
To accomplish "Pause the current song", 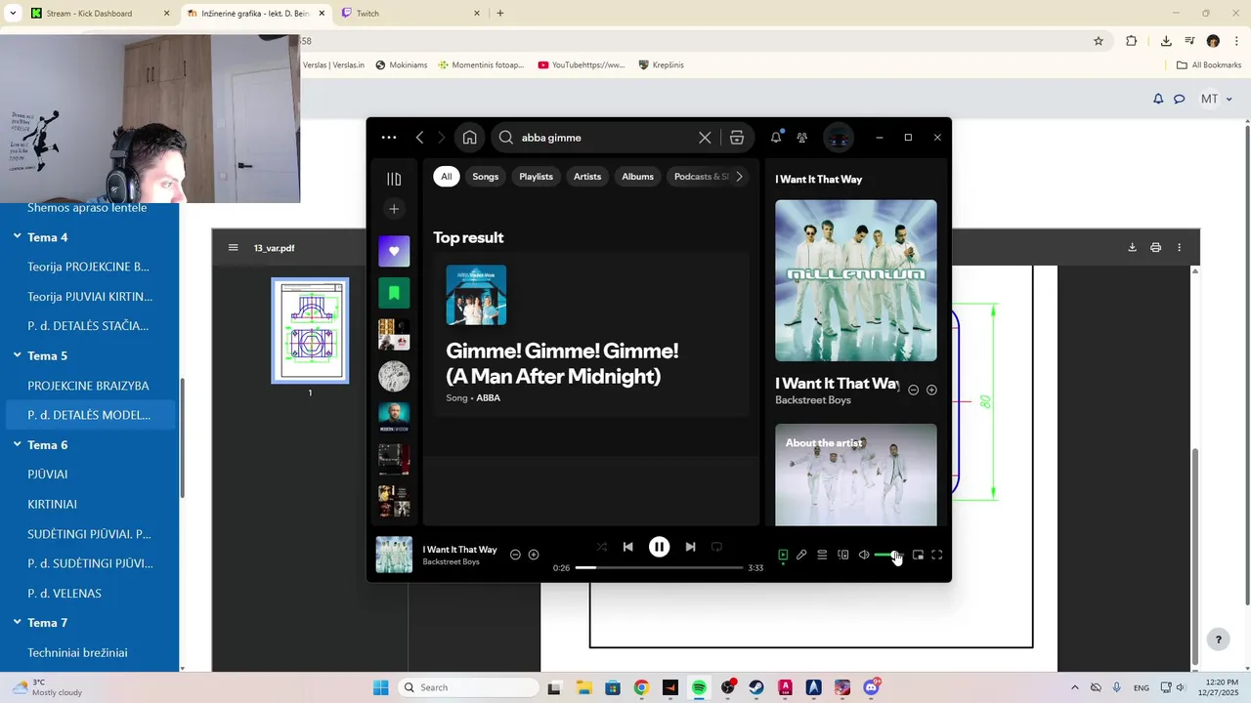I will pos(660,547).
